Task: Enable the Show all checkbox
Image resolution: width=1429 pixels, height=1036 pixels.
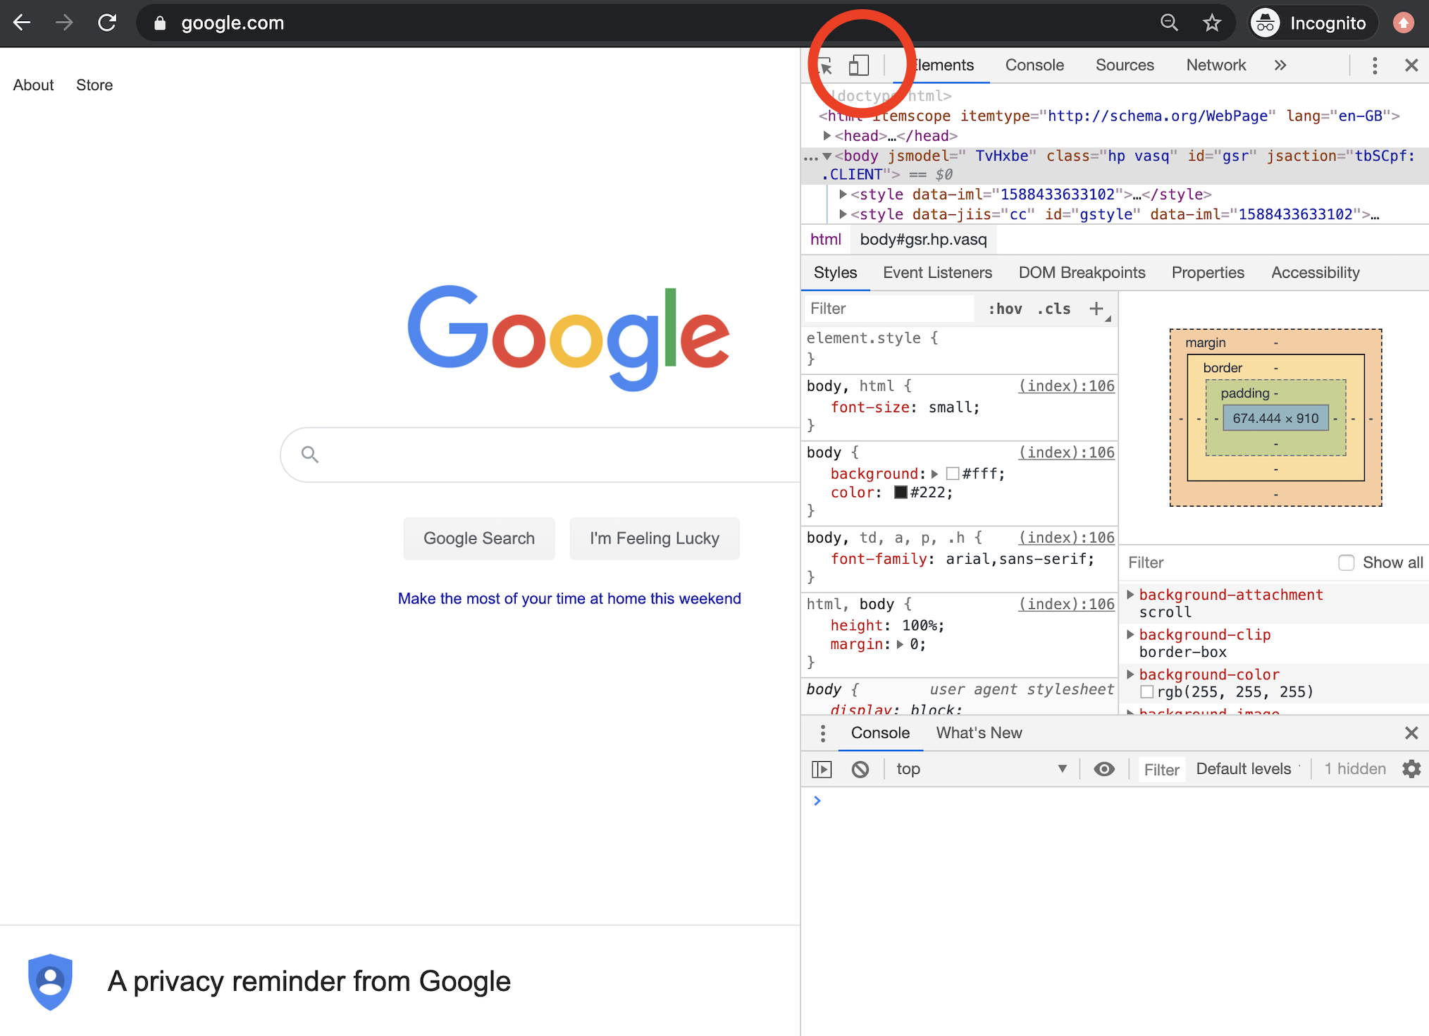Action: point(1346,562)
